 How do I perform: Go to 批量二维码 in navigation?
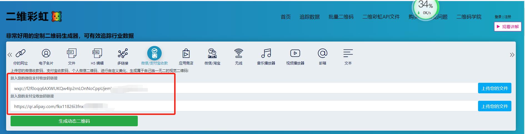coord(341,17)
